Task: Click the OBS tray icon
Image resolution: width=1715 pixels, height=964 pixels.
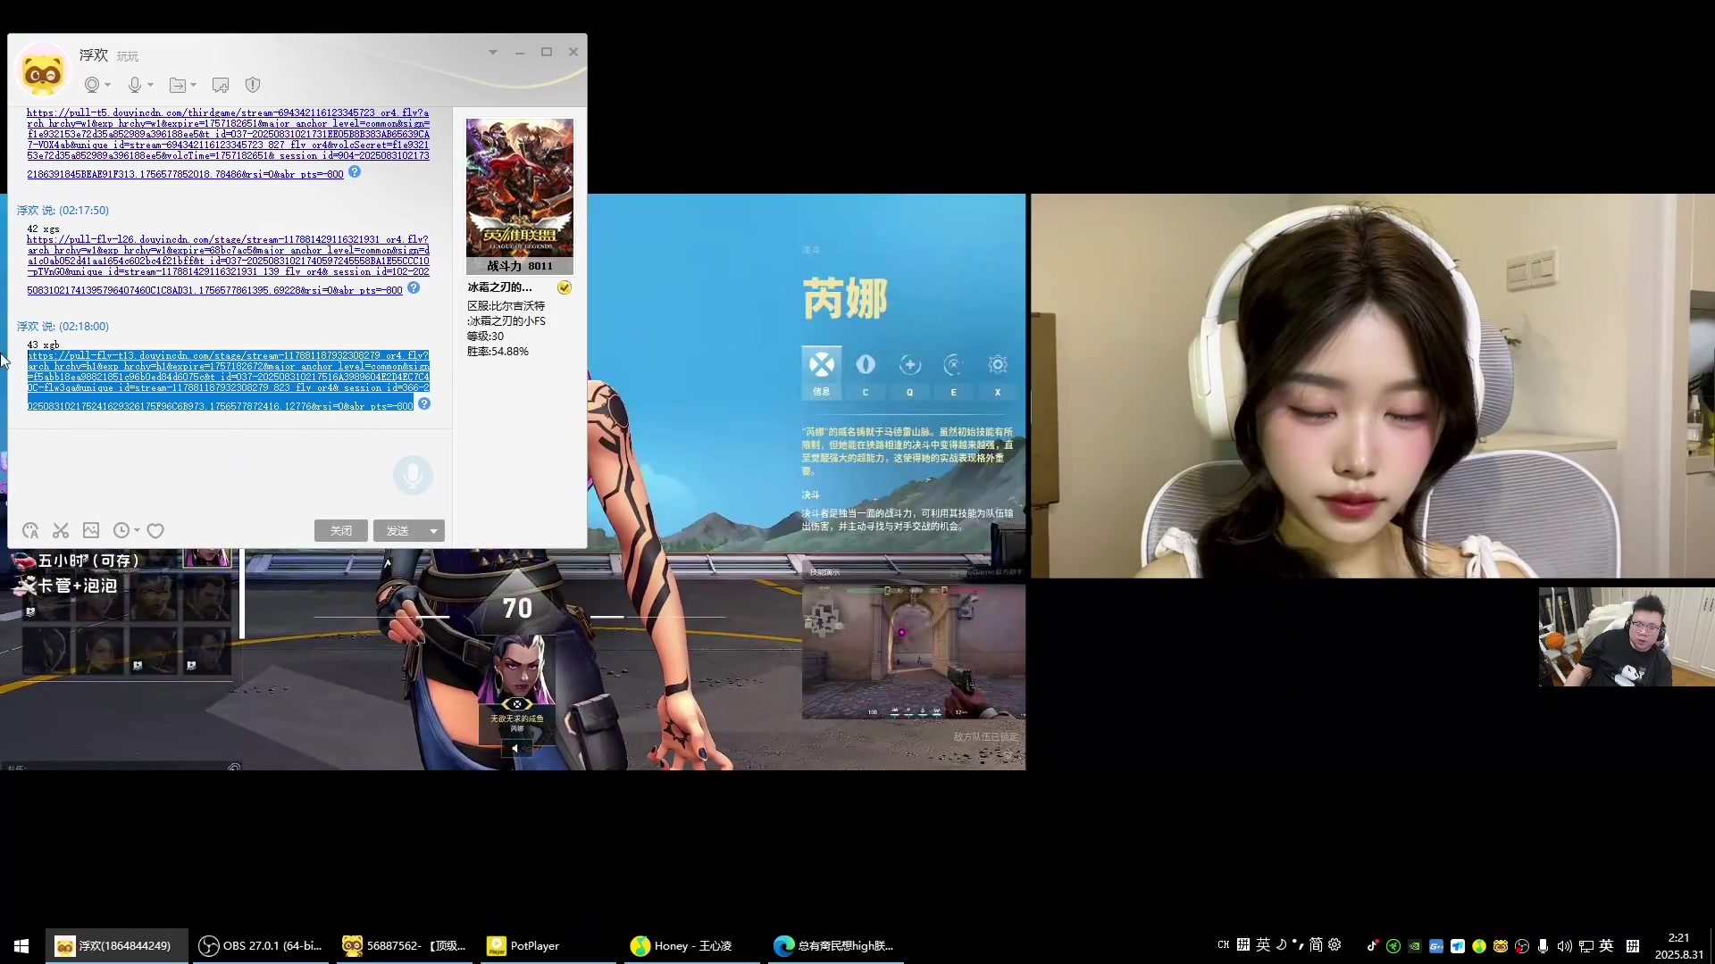Action: pyautogui.click(x=1522, y=946)
